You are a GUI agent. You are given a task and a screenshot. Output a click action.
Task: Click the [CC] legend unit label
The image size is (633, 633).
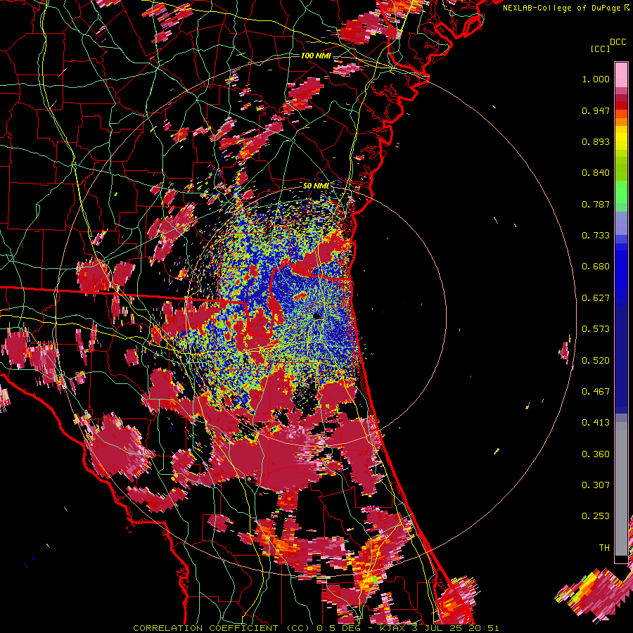pos(600,49)
